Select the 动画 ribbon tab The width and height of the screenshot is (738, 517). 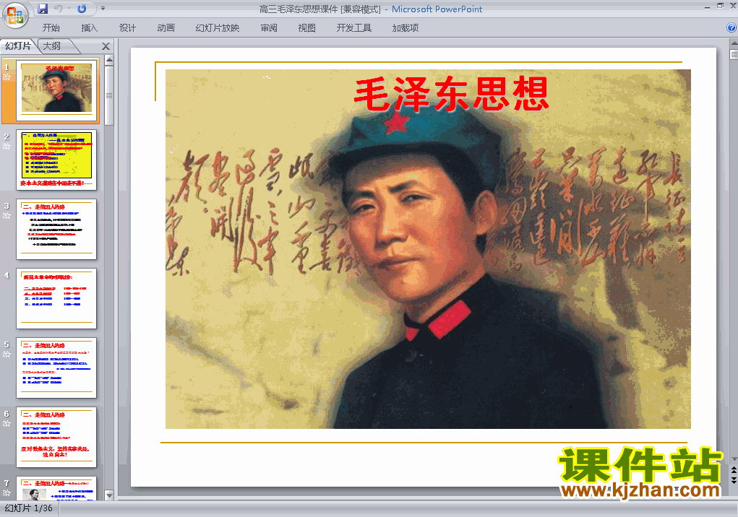pos(166,27)
